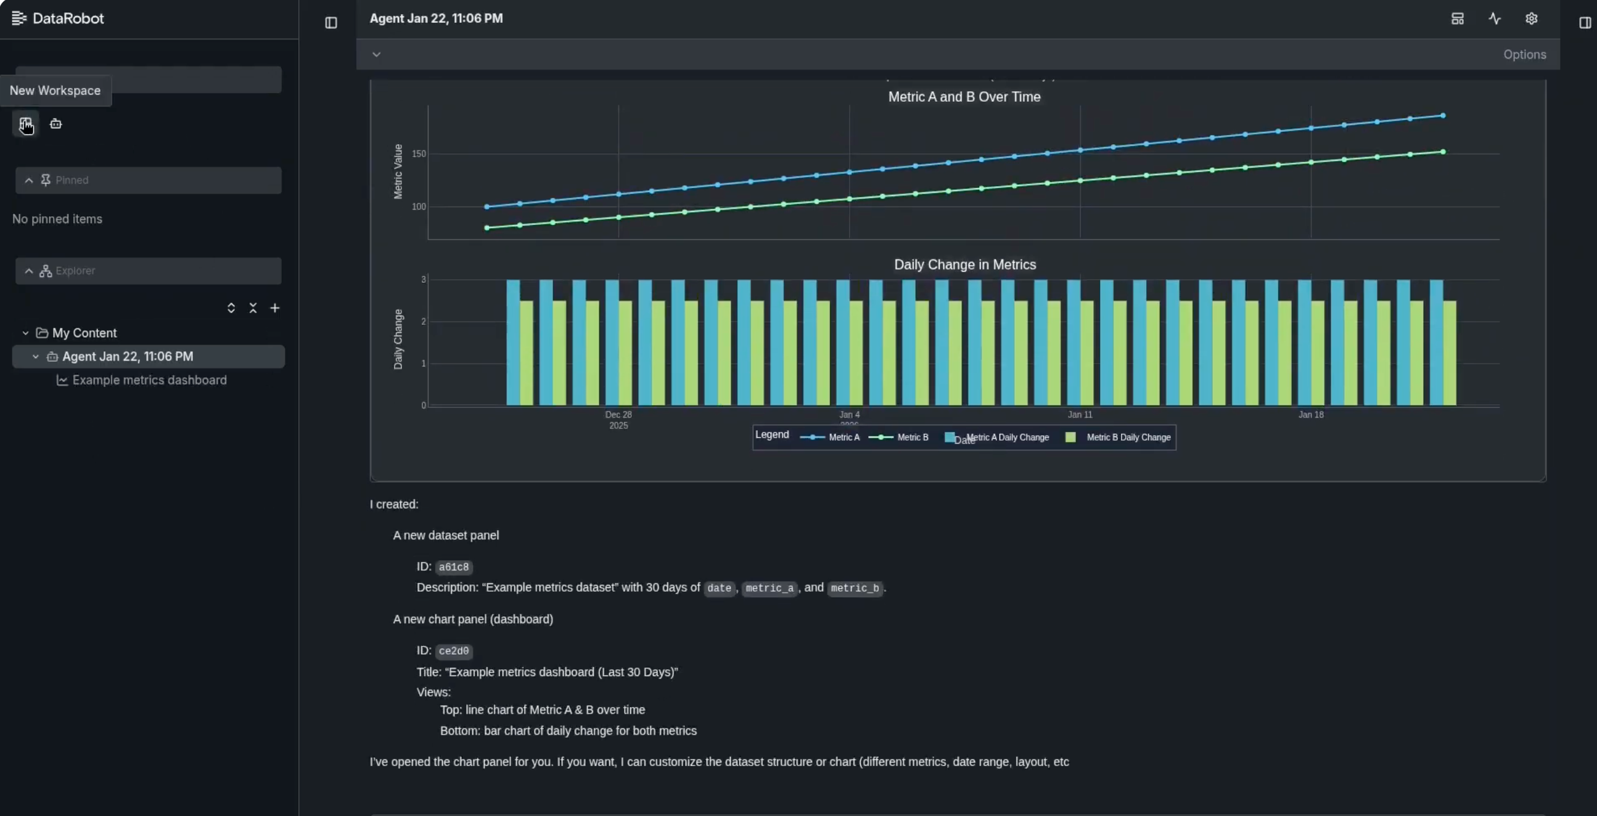Collapse the Pinned section

(x=28, y=181)
